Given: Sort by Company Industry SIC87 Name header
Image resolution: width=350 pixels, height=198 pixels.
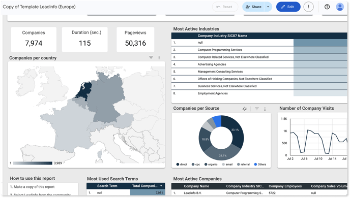Looking at the screenshot, I should coord(222,36).
